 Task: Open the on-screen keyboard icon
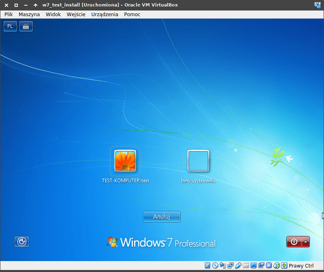coord(26,26)
